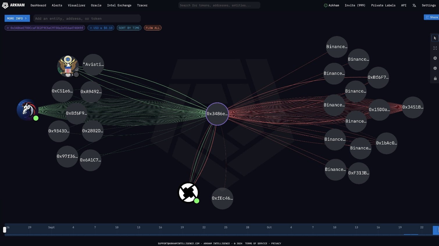The image size is (439, 246).
Task: Select the 0x9343D... node
Action: (x=59, y=131)
